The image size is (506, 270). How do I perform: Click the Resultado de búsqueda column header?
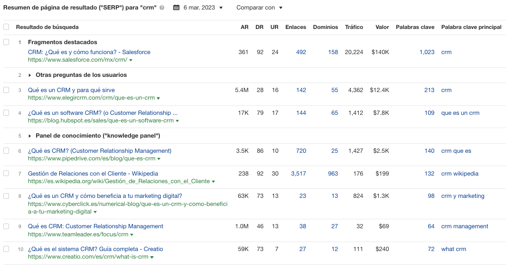[47, 27]
